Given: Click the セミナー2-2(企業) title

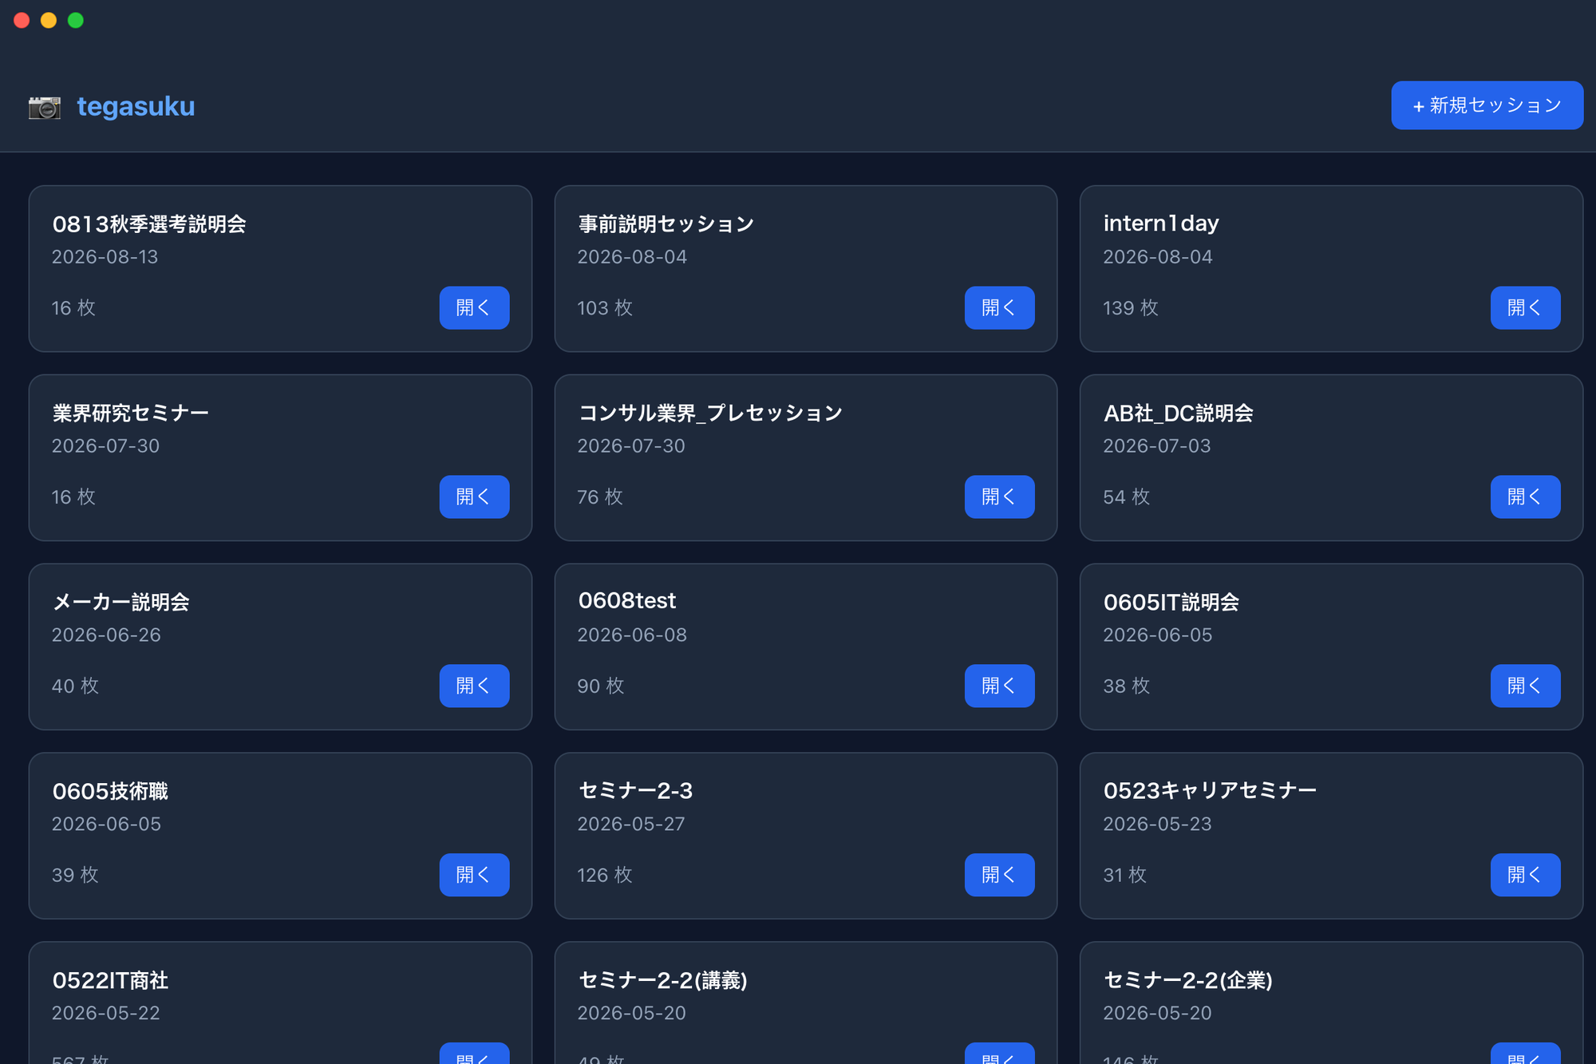Looking at the screenshot, I should tap(1187, 981).
